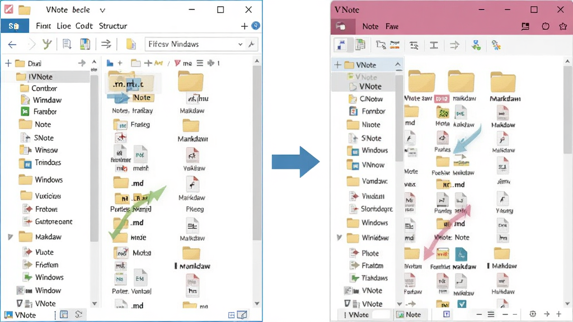Collapse the VNote header caret in right tree
The height and width of the screenshot is (322, 573).
click(x=398, y=65)
